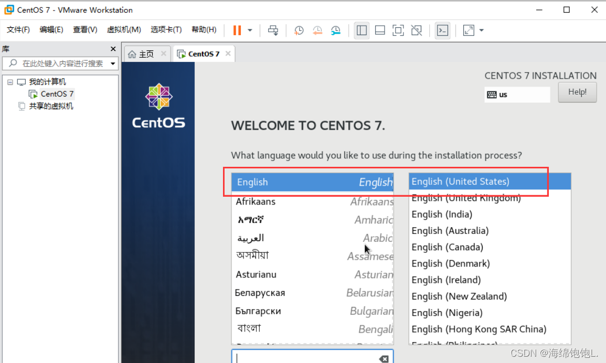Clear the language search box
This screenshot has height=363, width=606.
[x=384, y=359]
